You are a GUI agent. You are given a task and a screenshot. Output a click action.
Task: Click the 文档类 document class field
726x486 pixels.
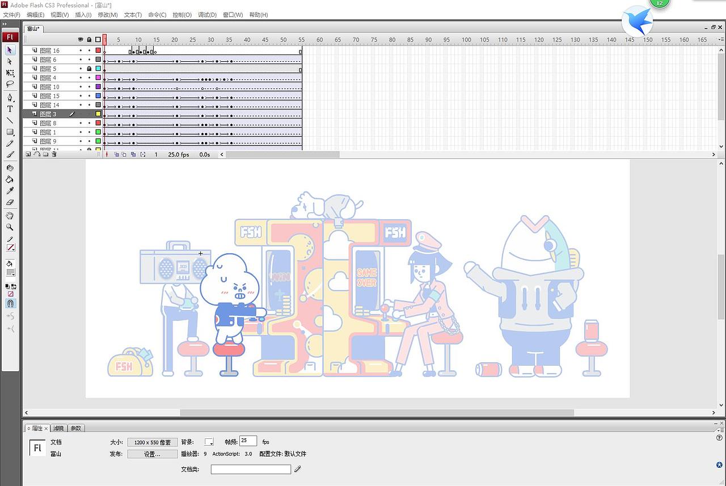pos(251,470)
